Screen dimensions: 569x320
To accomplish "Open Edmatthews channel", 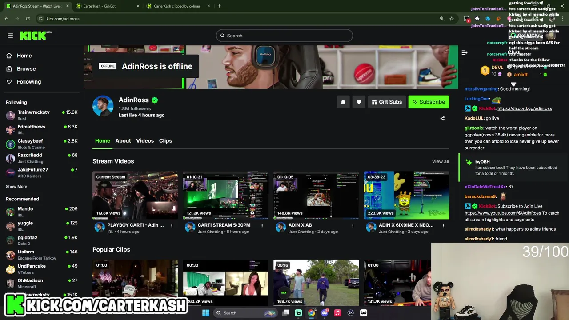I will click(42, 129).
